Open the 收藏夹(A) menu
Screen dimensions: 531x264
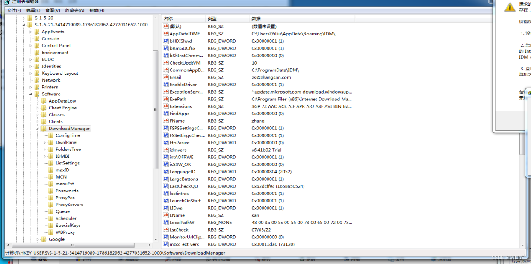tap(74, 10)
